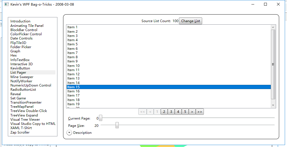The width and height of the screenshot is (287, 147).
Task: Open the ColorPicker Control demo
Action: [x=26, y=34]
